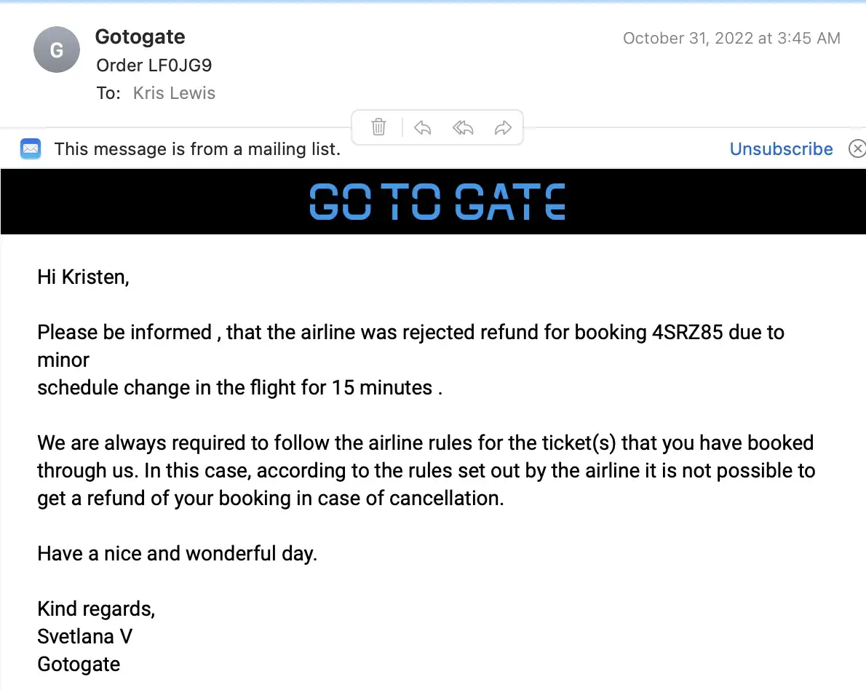Reply to the Gotogate email
This screenshot has width=866, height=690.
(422, 128)
